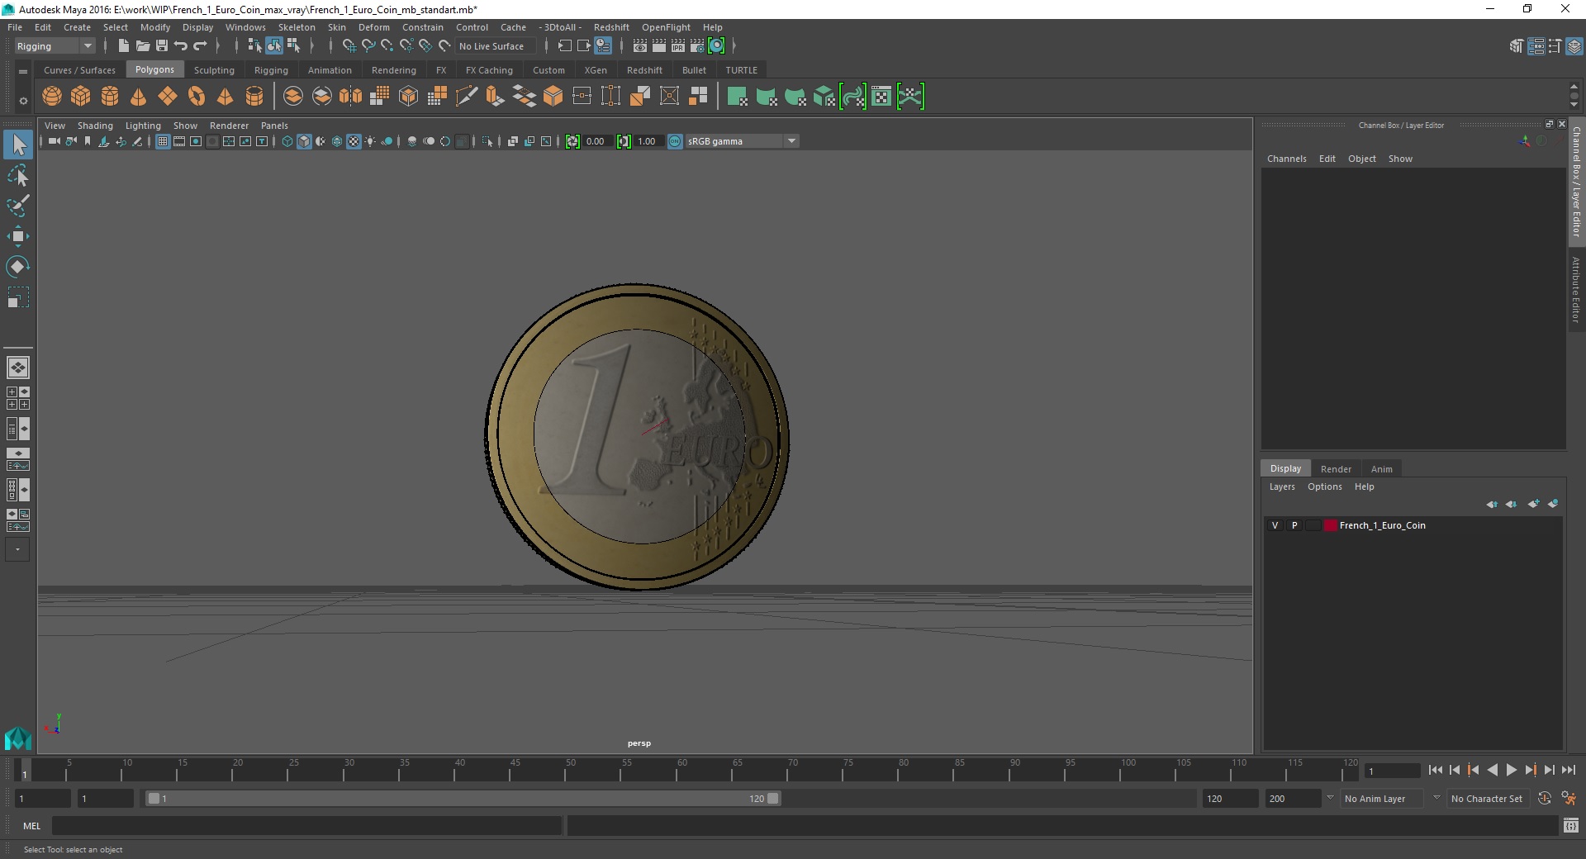Select the Lasso Select tool
The height and width of the screenshot is (859, 1586).
click(18, 176)
